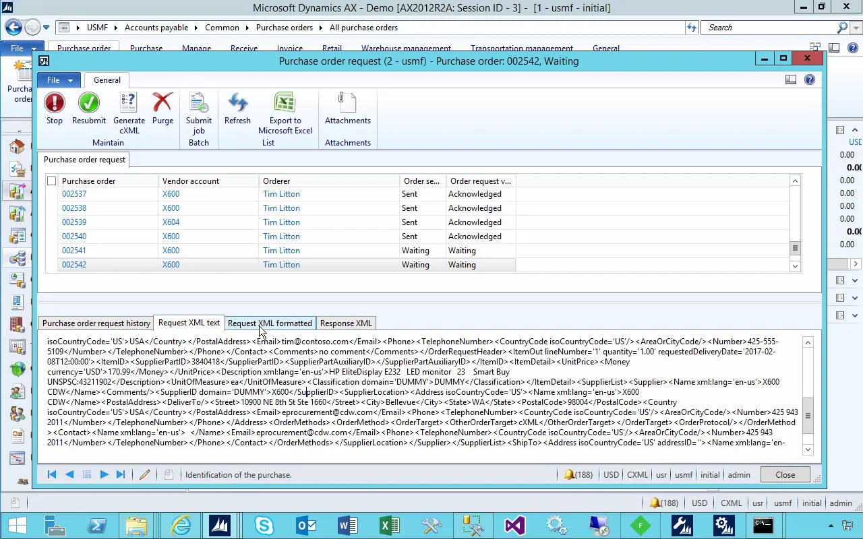This screenshot has height=539, width=863.
Task: Click the Generate cXML icon
Action: click(x=129, y=103)
